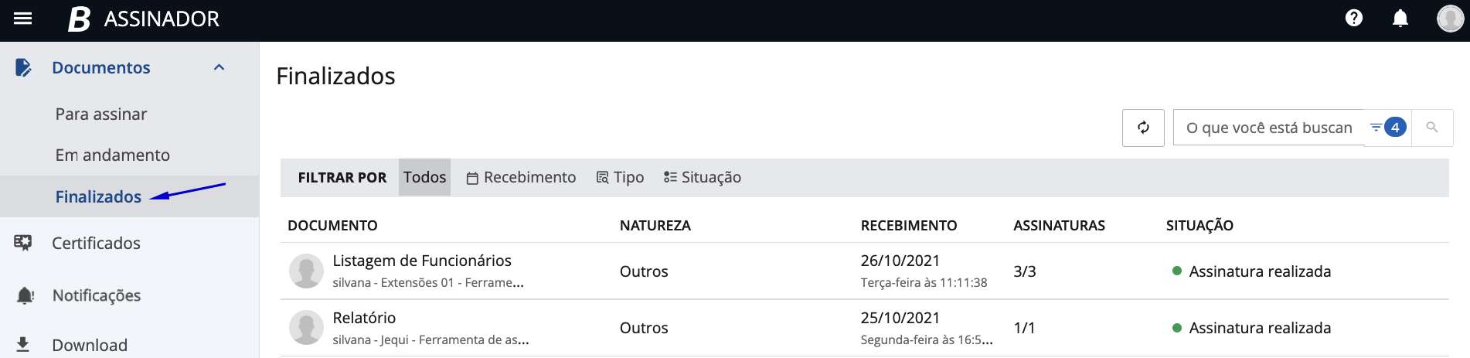Click the Certificados sidebar icon

tap(23, 244)
